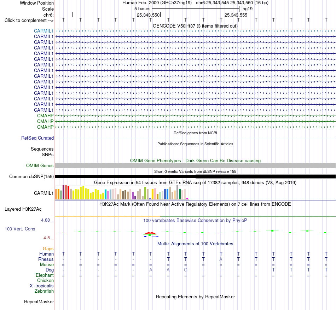Click the 'Click to complement -->' label
The height and width of the screenshot is (310, 336).
(x=29, y=21)
